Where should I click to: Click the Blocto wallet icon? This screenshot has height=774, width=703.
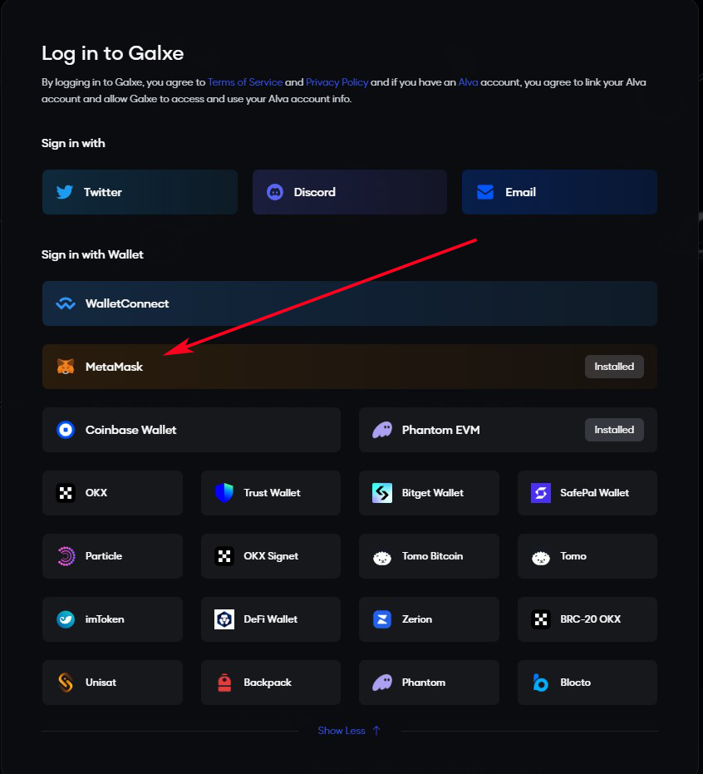tap(541, 683)
